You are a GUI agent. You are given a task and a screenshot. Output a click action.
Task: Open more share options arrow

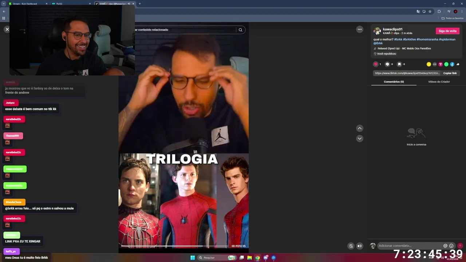point(458,64)
